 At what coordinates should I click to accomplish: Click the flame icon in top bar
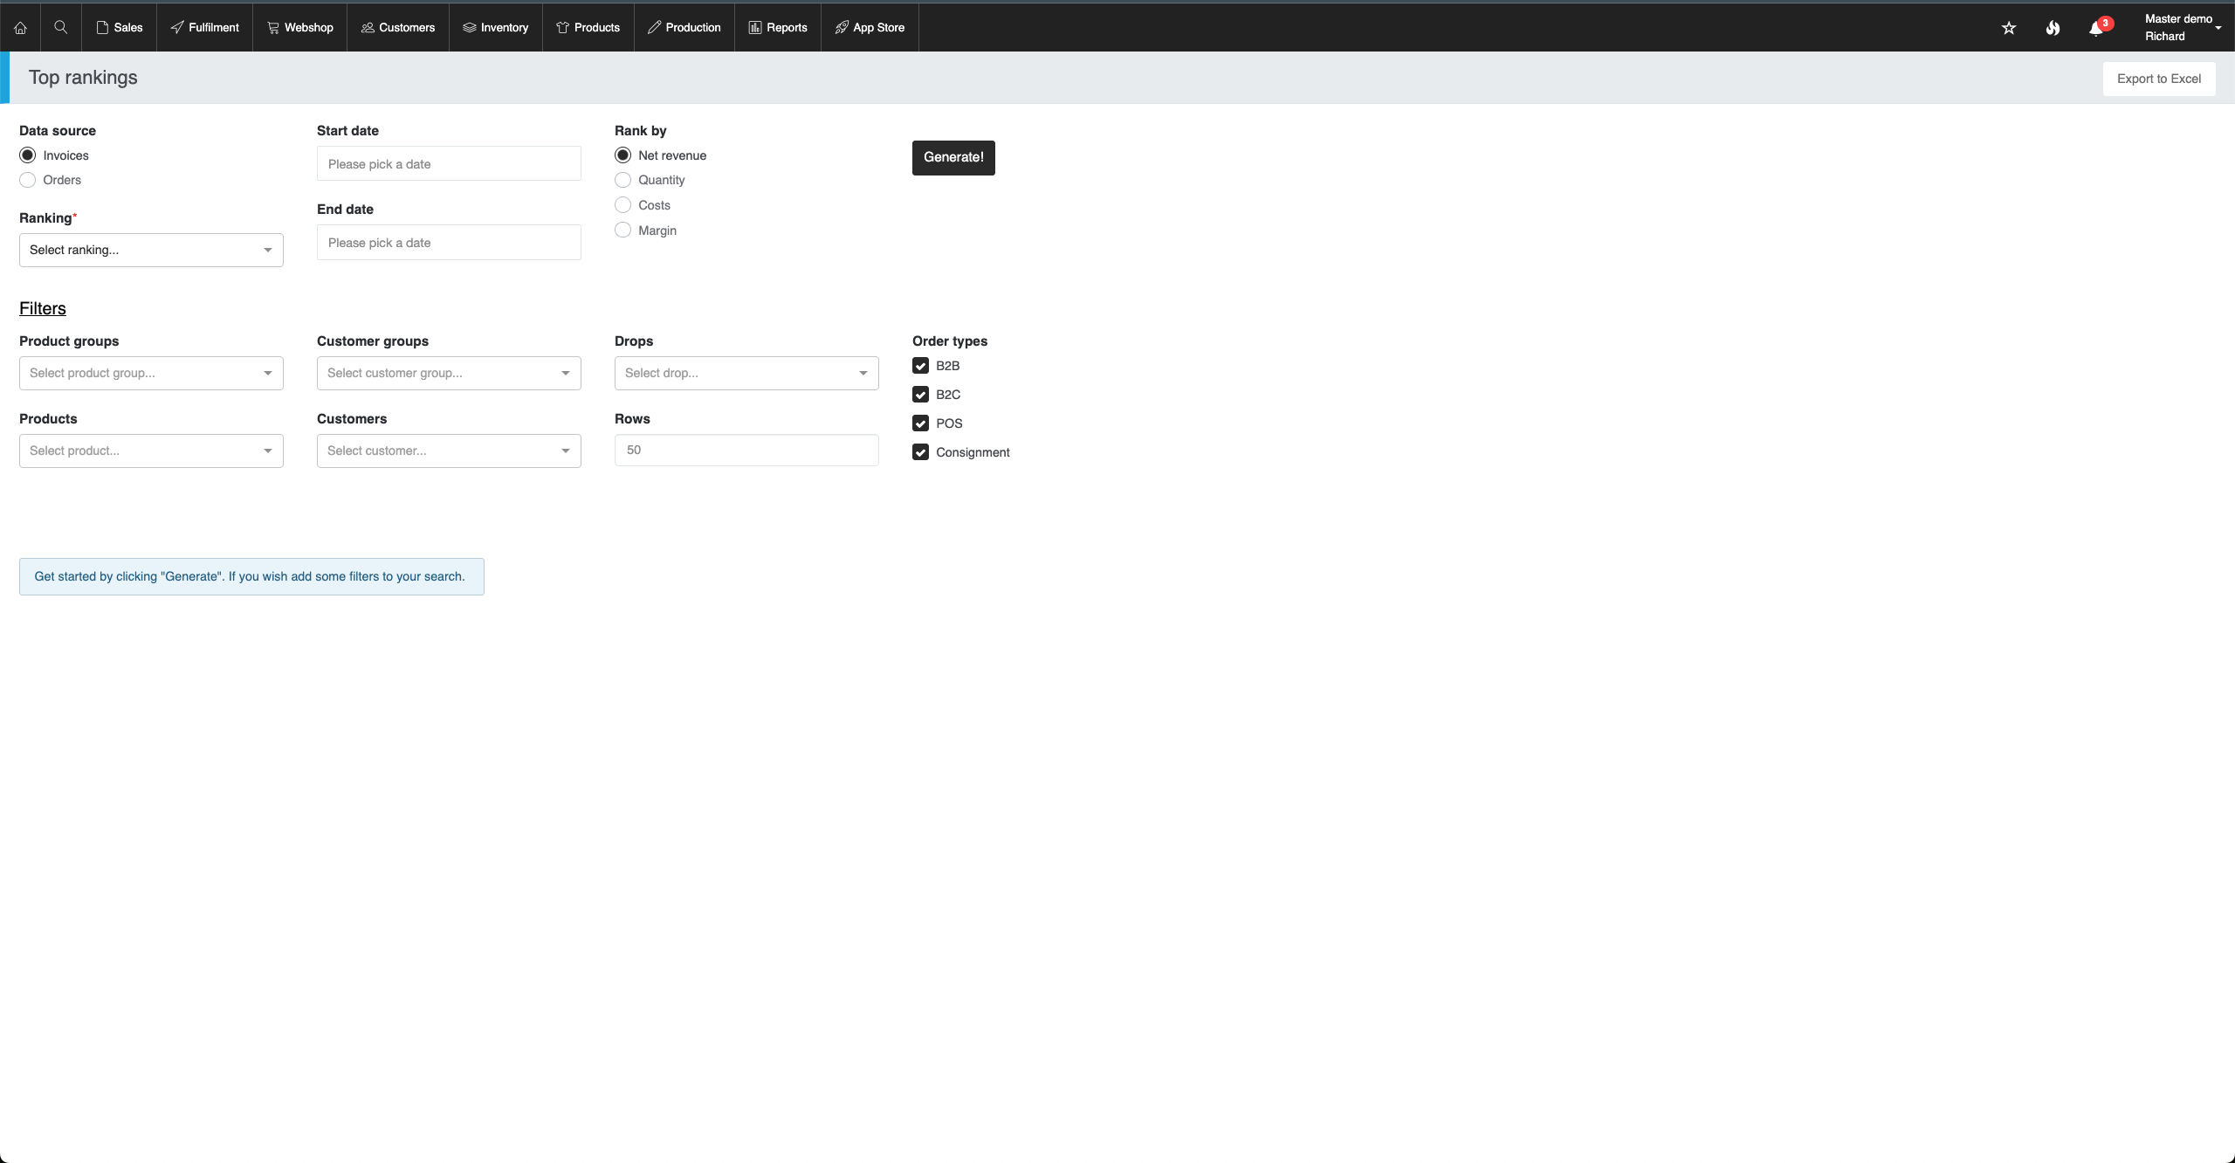click(2053, 28)
